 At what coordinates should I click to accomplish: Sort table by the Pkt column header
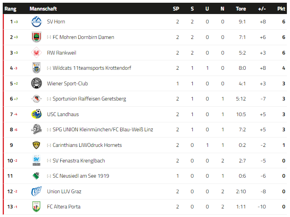coord(281,9)
